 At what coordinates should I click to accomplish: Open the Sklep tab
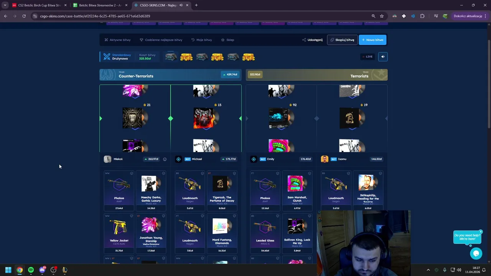coord(227,40)
